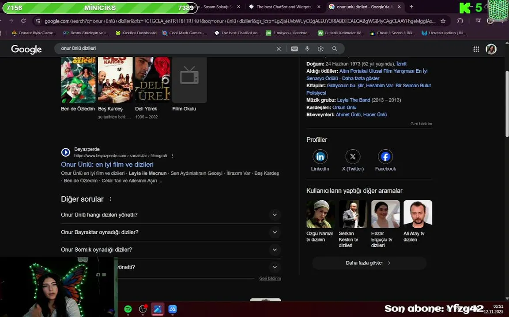Click the Ahmet Ünlü parent link
The image size is (509, 317).
click(x=348, y=114)
